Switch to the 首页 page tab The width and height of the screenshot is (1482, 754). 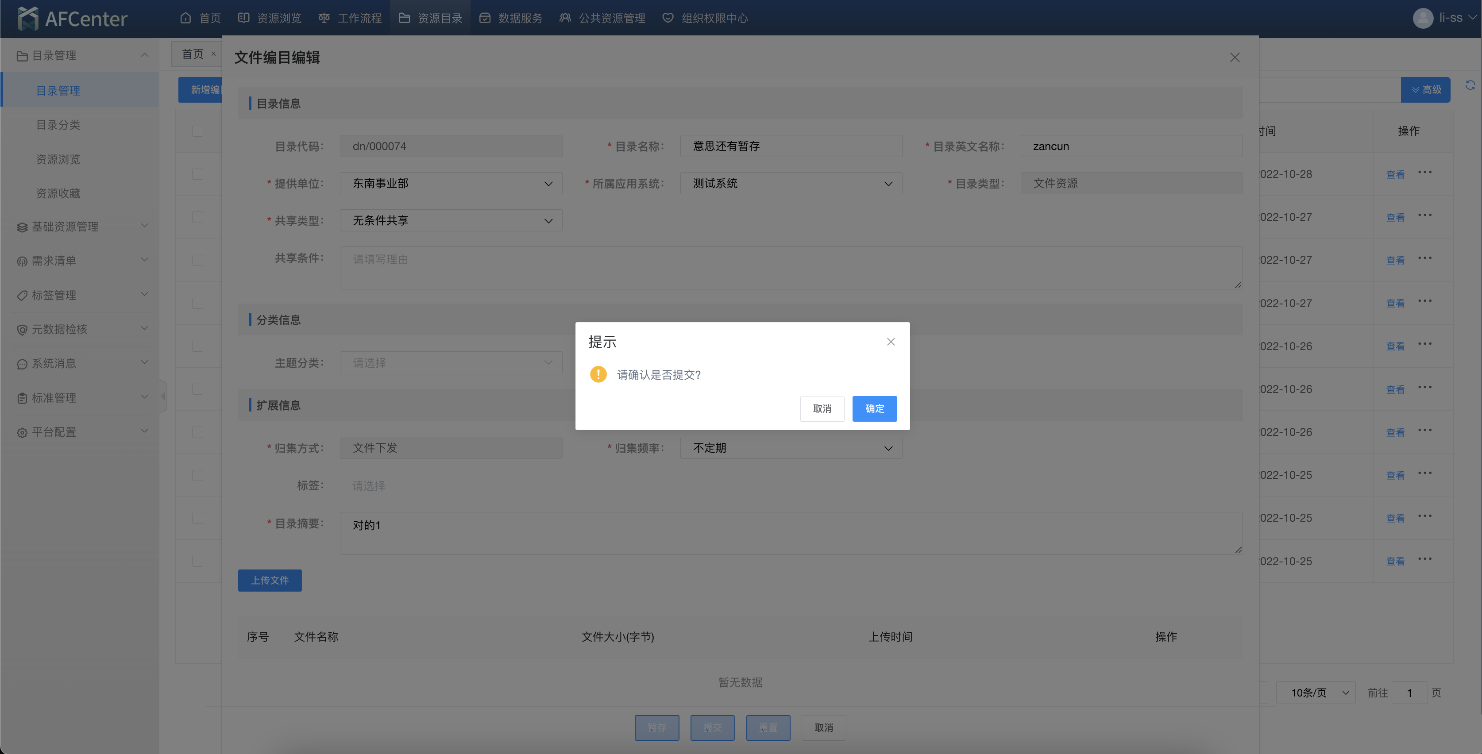point(193,54)
